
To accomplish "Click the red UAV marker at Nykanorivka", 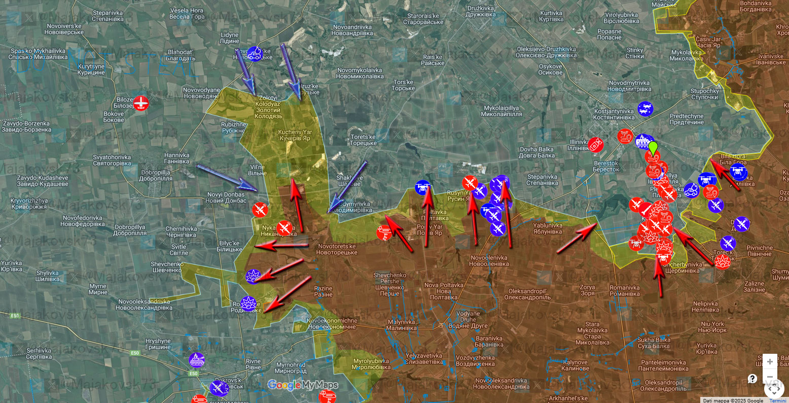I will 284,228.
